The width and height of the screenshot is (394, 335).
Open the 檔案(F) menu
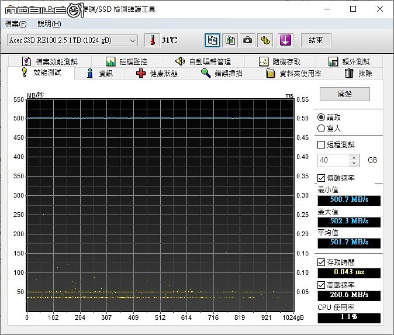coord(16,24)
